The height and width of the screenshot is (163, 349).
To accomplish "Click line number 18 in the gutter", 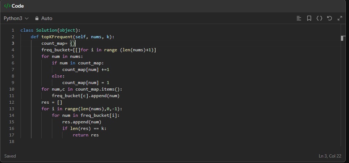I will pos(12,142).
